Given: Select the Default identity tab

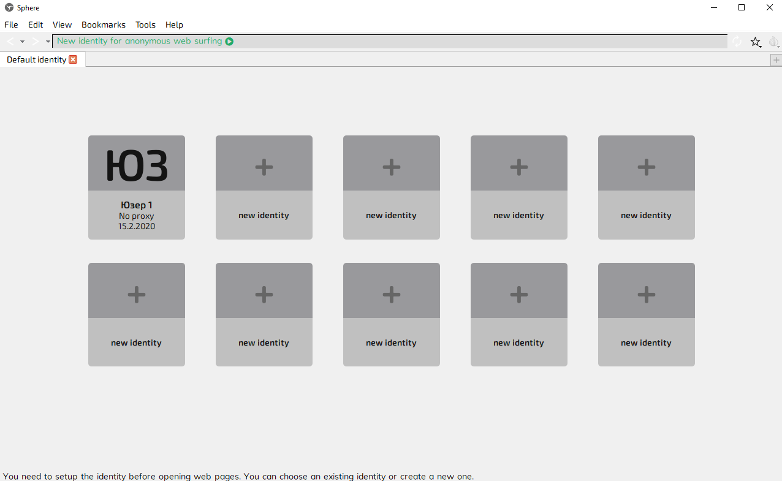Looking at the screenshot, I should (x=36, y=59).
